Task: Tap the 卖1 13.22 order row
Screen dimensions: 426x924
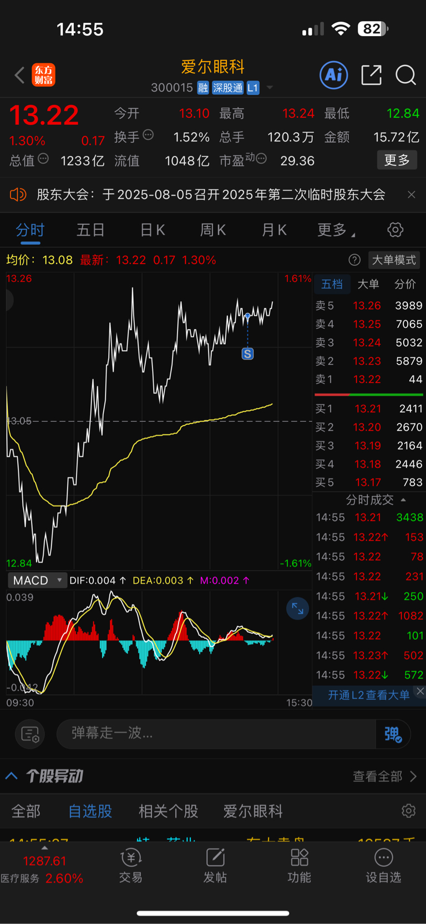Action: coord(369,379)
